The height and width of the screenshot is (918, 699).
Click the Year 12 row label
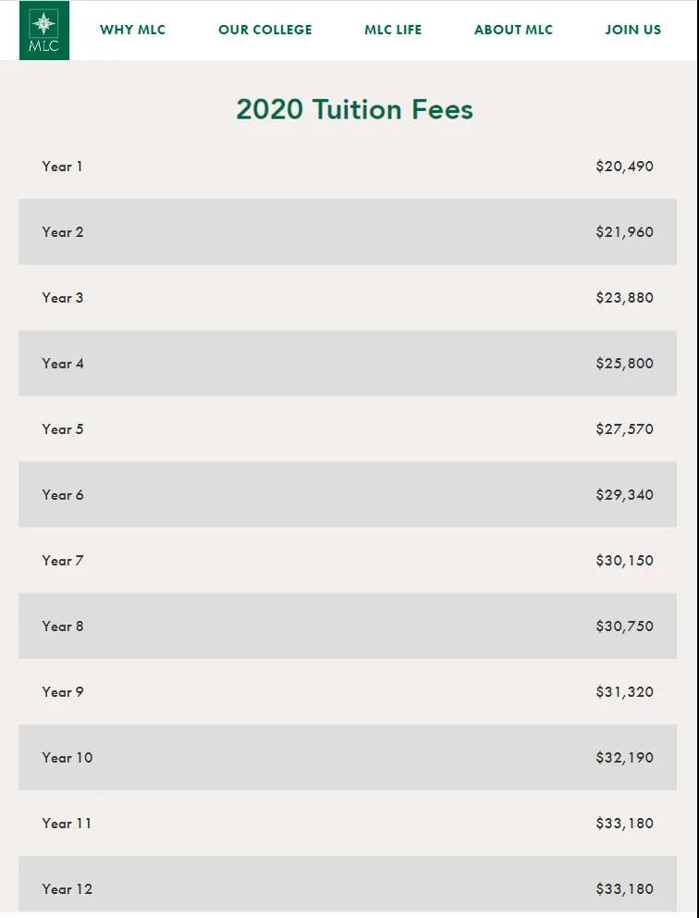tap(67, 888)
